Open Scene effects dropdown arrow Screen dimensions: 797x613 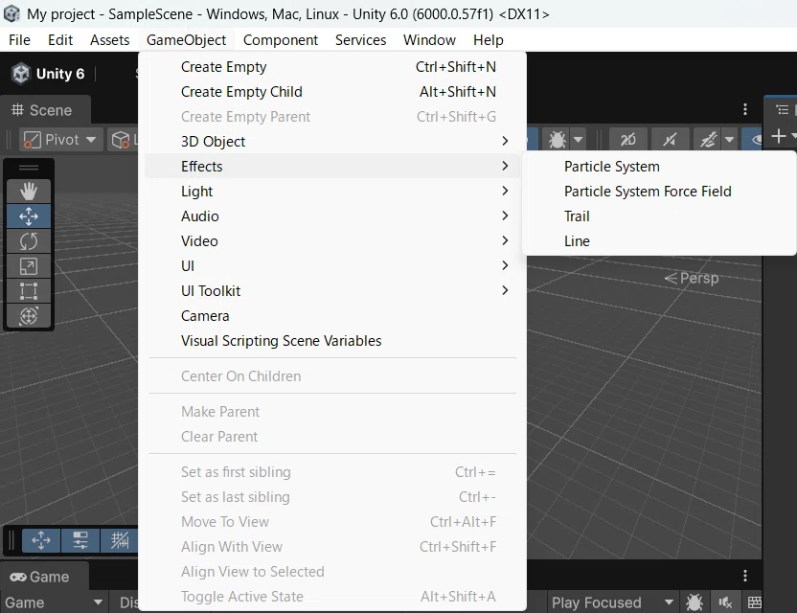[729, 139]
